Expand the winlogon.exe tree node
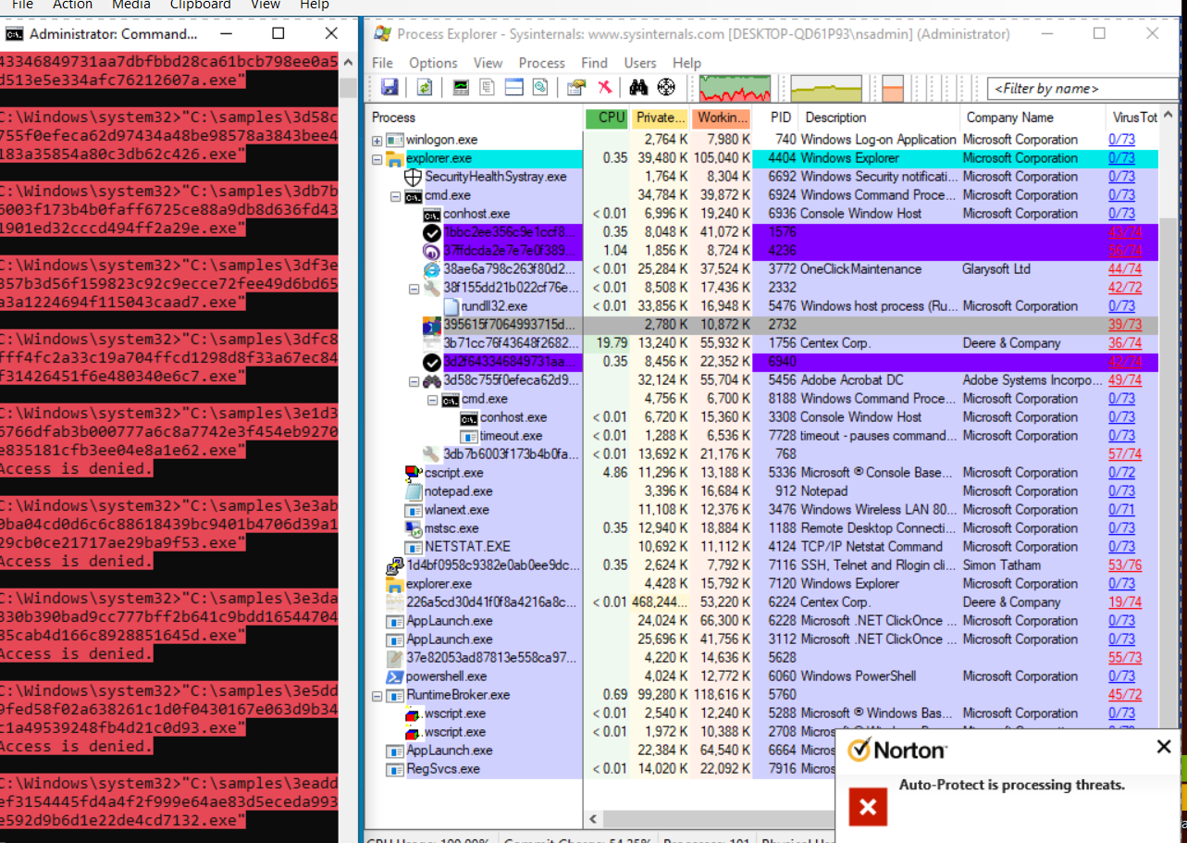The width and height of the screenshot is (1187, 843). [377, 141]
